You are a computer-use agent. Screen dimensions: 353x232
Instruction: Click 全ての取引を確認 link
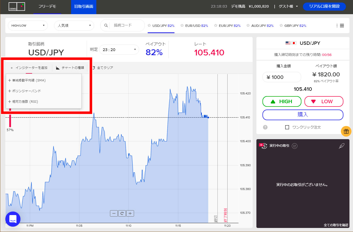coord(336,225)
